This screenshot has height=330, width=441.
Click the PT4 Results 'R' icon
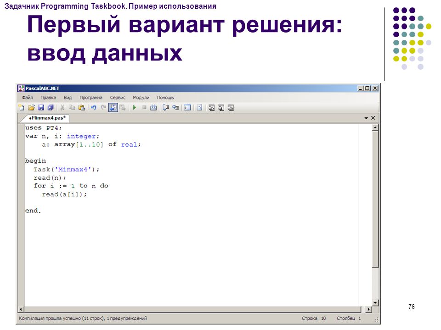tap(231, 108)
